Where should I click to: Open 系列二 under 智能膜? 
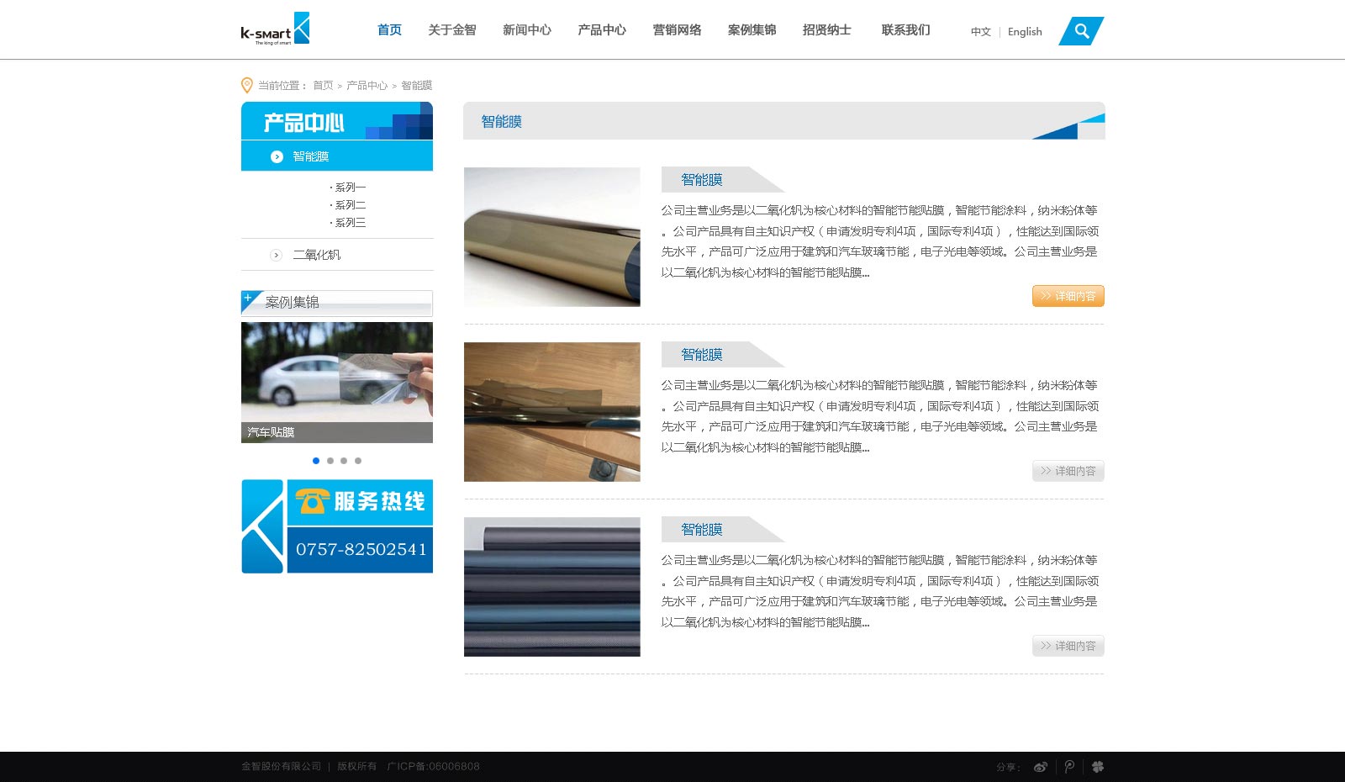coord(350,205)
